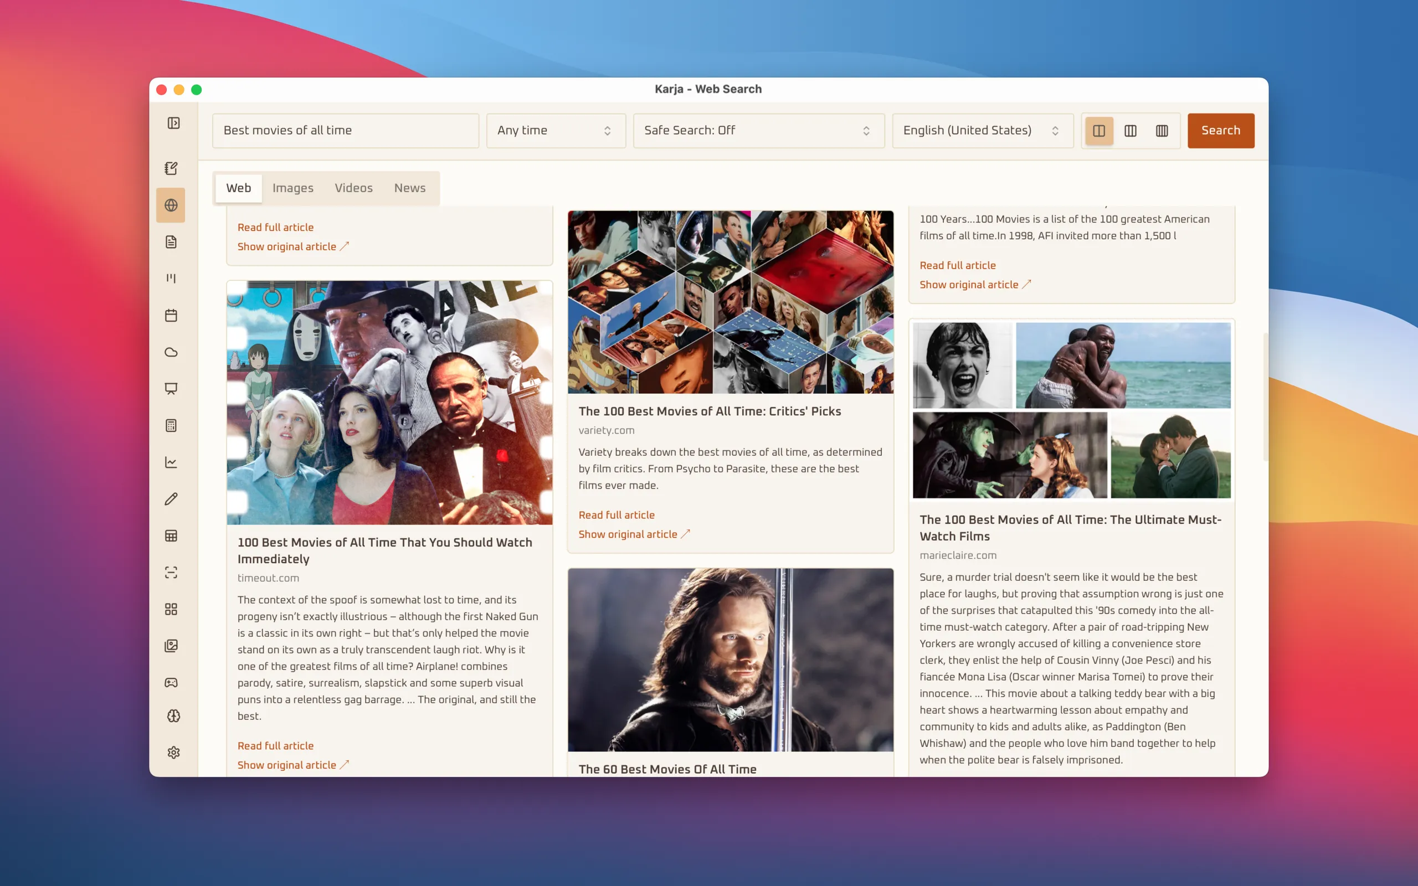Open the Any time date filter dropdown
This screenshot has height=886, width=1418.
(x=556, y=131)
